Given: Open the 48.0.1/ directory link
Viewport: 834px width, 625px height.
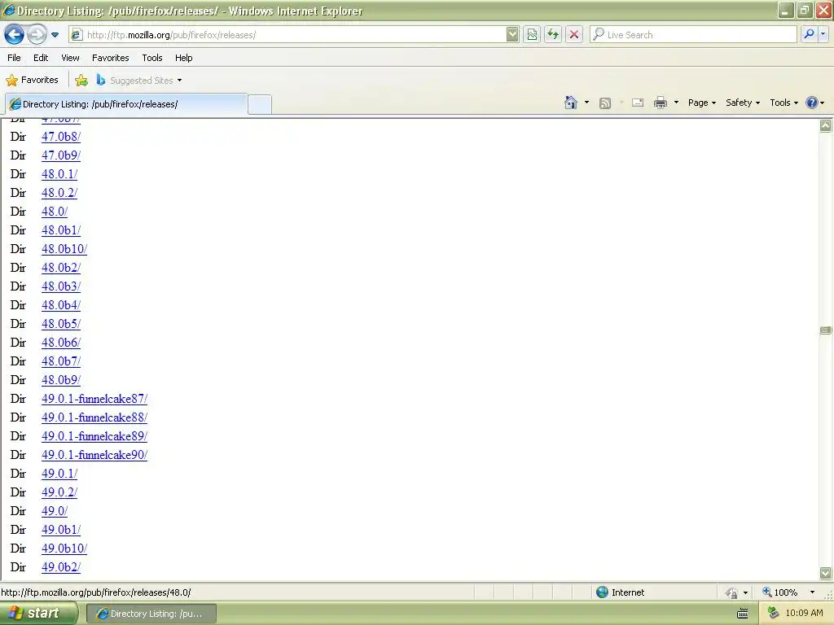Looking at the screenshot, I should 59,174.
